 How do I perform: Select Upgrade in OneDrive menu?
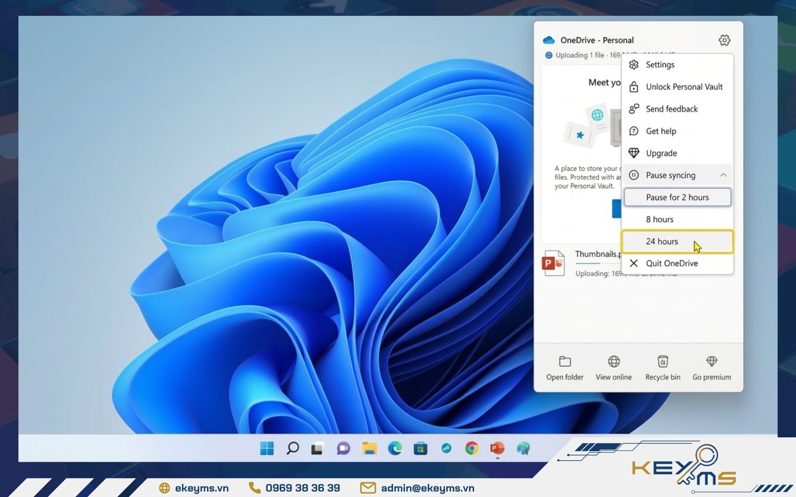point(661,153)
